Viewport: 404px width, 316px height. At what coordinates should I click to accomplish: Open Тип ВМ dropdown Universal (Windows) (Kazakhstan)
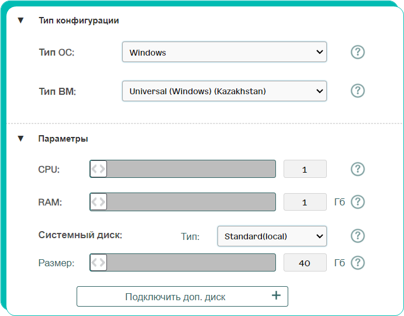tap(225, 91)
